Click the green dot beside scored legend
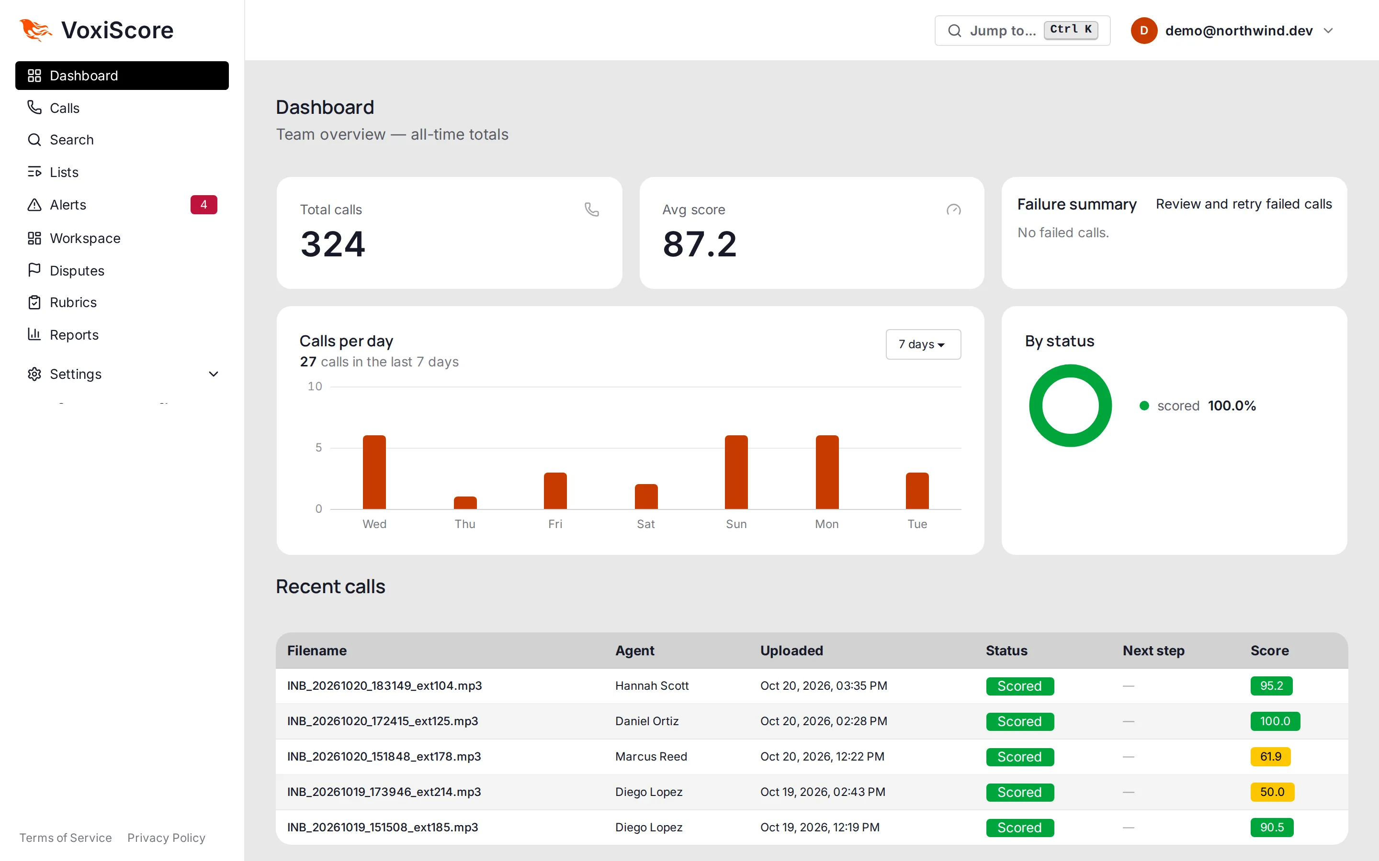The width and height of the screenshot is (1379, 861). click(1143, 406)
